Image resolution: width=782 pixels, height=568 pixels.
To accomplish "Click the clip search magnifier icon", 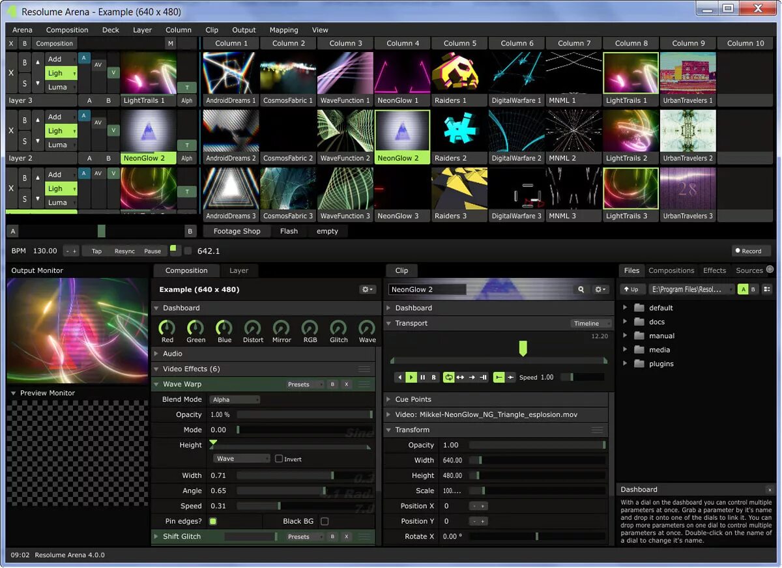I will [581, 289].
